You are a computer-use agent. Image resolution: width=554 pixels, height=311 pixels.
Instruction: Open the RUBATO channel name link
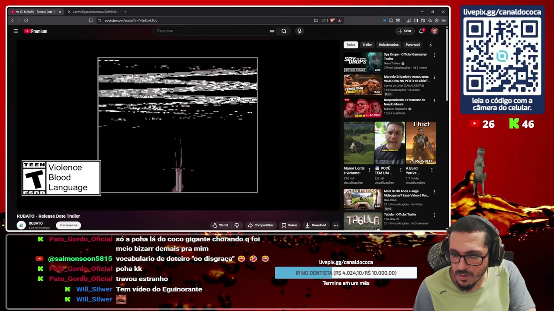pos(35,223)
